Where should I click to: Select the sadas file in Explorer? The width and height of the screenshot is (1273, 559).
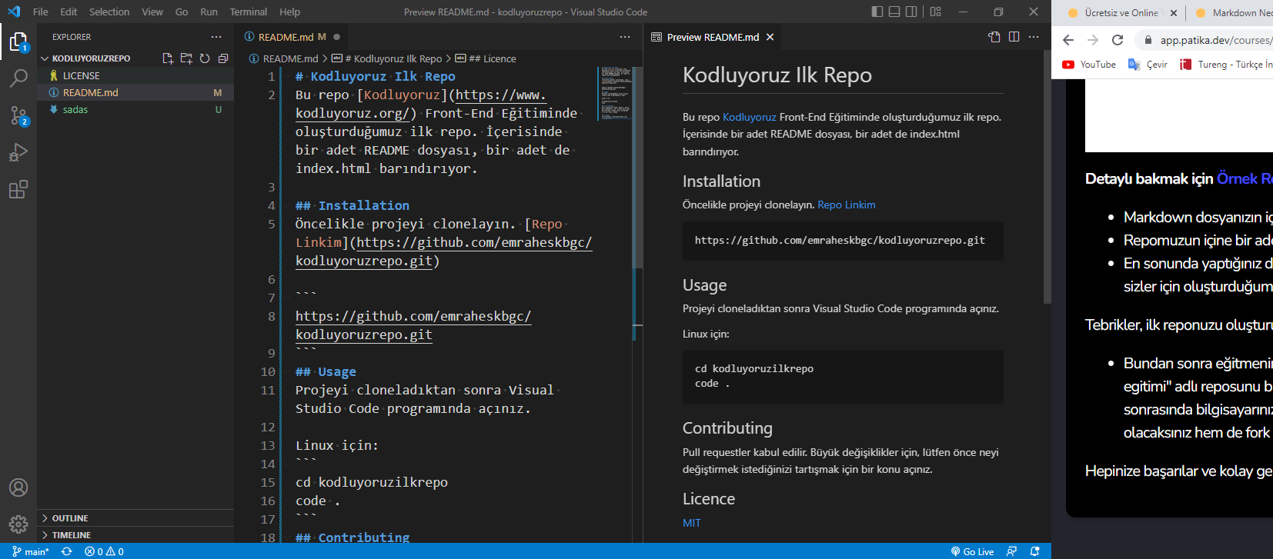coord(135,109)
